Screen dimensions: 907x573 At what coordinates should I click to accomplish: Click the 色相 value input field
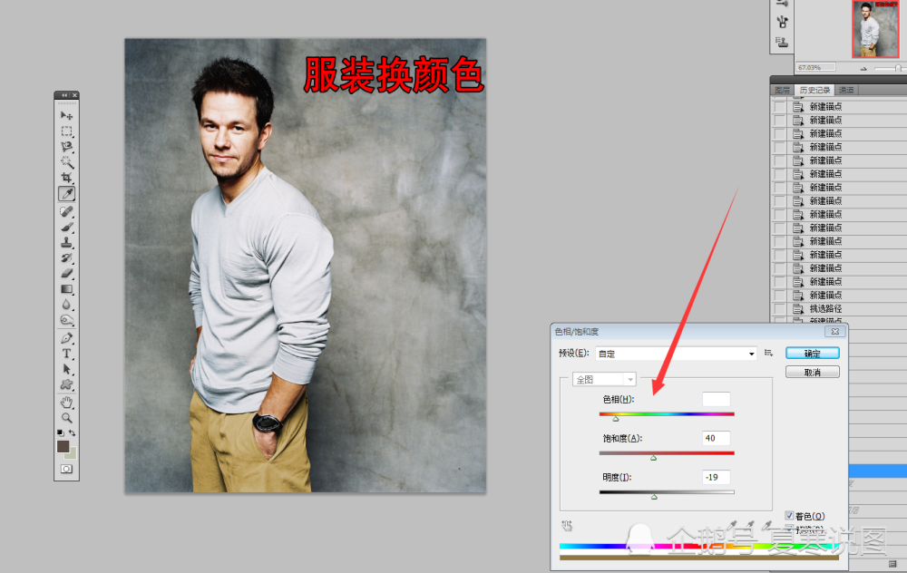pyautogui.click(x=717, y=399)
